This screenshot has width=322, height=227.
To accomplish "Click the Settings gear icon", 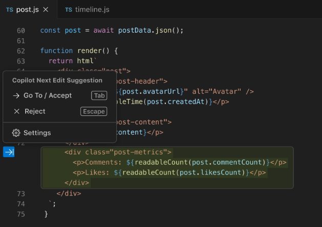I will tap(16, 133).
